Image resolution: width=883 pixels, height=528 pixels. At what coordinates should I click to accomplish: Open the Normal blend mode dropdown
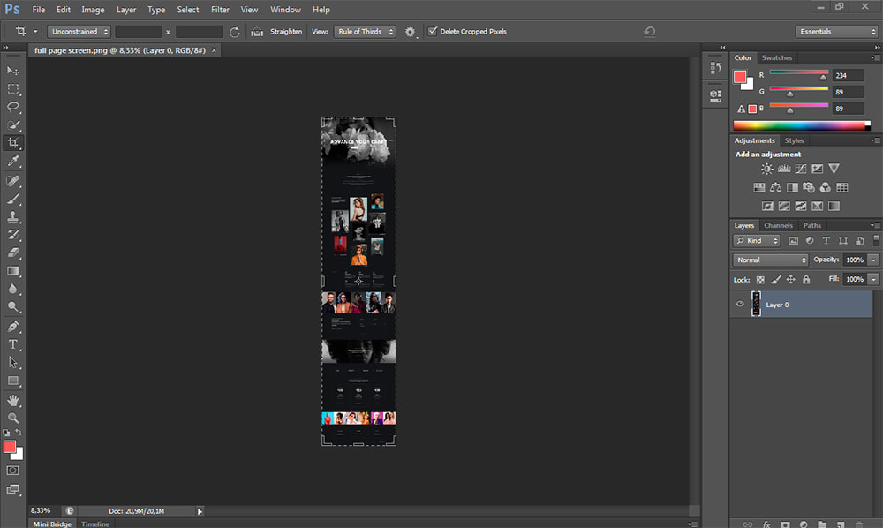click(771, 260)
